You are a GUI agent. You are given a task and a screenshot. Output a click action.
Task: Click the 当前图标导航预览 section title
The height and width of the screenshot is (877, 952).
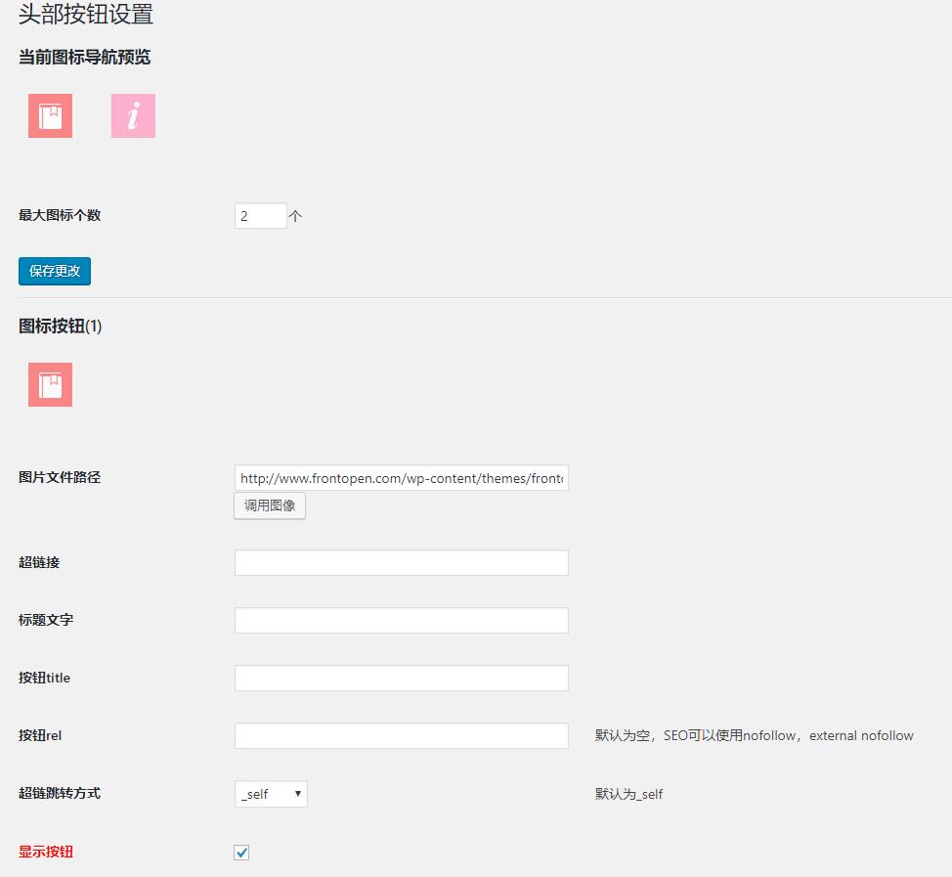85,58
